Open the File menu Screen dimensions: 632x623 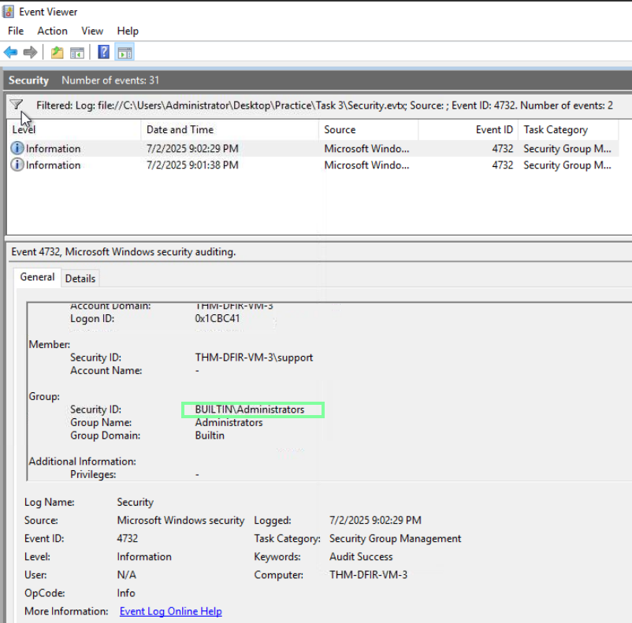point(16,31)
